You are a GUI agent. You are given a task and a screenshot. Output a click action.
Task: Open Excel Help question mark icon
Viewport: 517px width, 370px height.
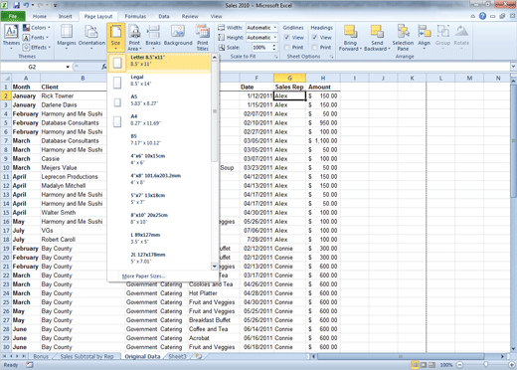click(x=482, y=16)
